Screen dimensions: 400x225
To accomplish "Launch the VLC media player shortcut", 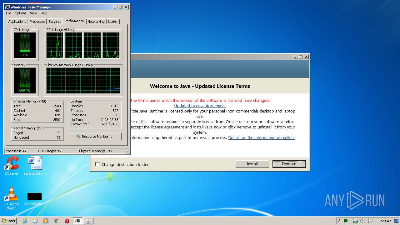I will pos(11,198).
